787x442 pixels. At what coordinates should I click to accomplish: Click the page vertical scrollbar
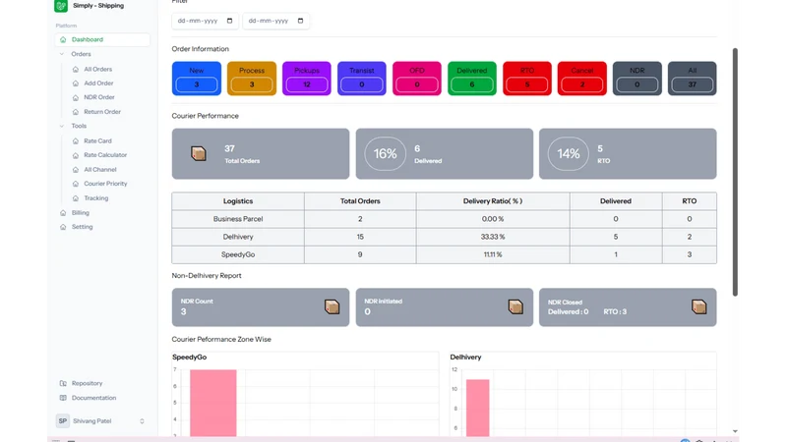[x=735, y=172]
